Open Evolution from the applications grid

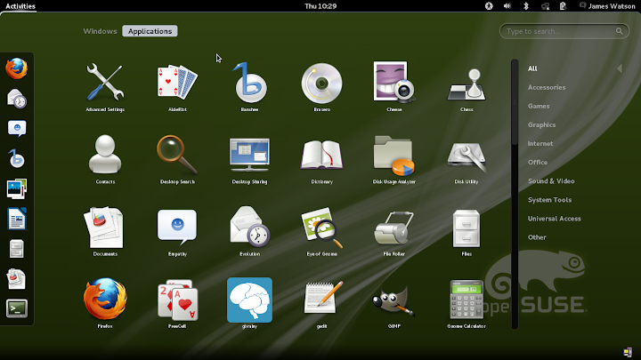[x=250, y=231]
